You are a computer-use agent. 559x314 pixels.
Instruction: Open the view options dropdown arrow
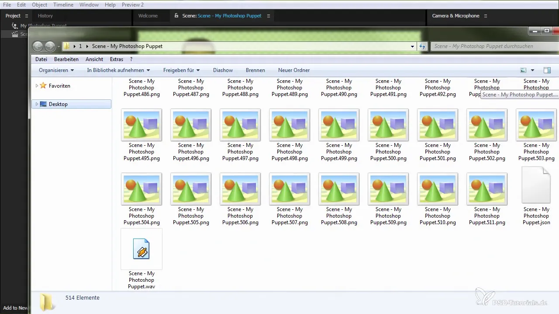[532, 70]
